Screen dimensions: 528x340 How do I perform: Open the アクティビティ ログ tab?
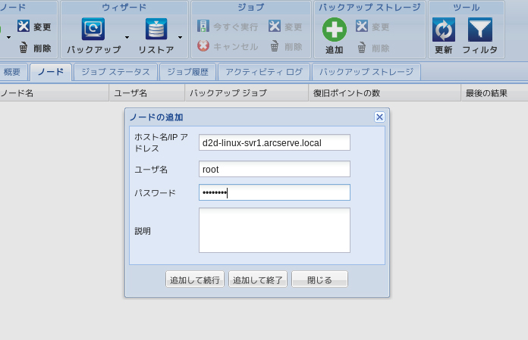pyautogui.click(x=264, y=72)
